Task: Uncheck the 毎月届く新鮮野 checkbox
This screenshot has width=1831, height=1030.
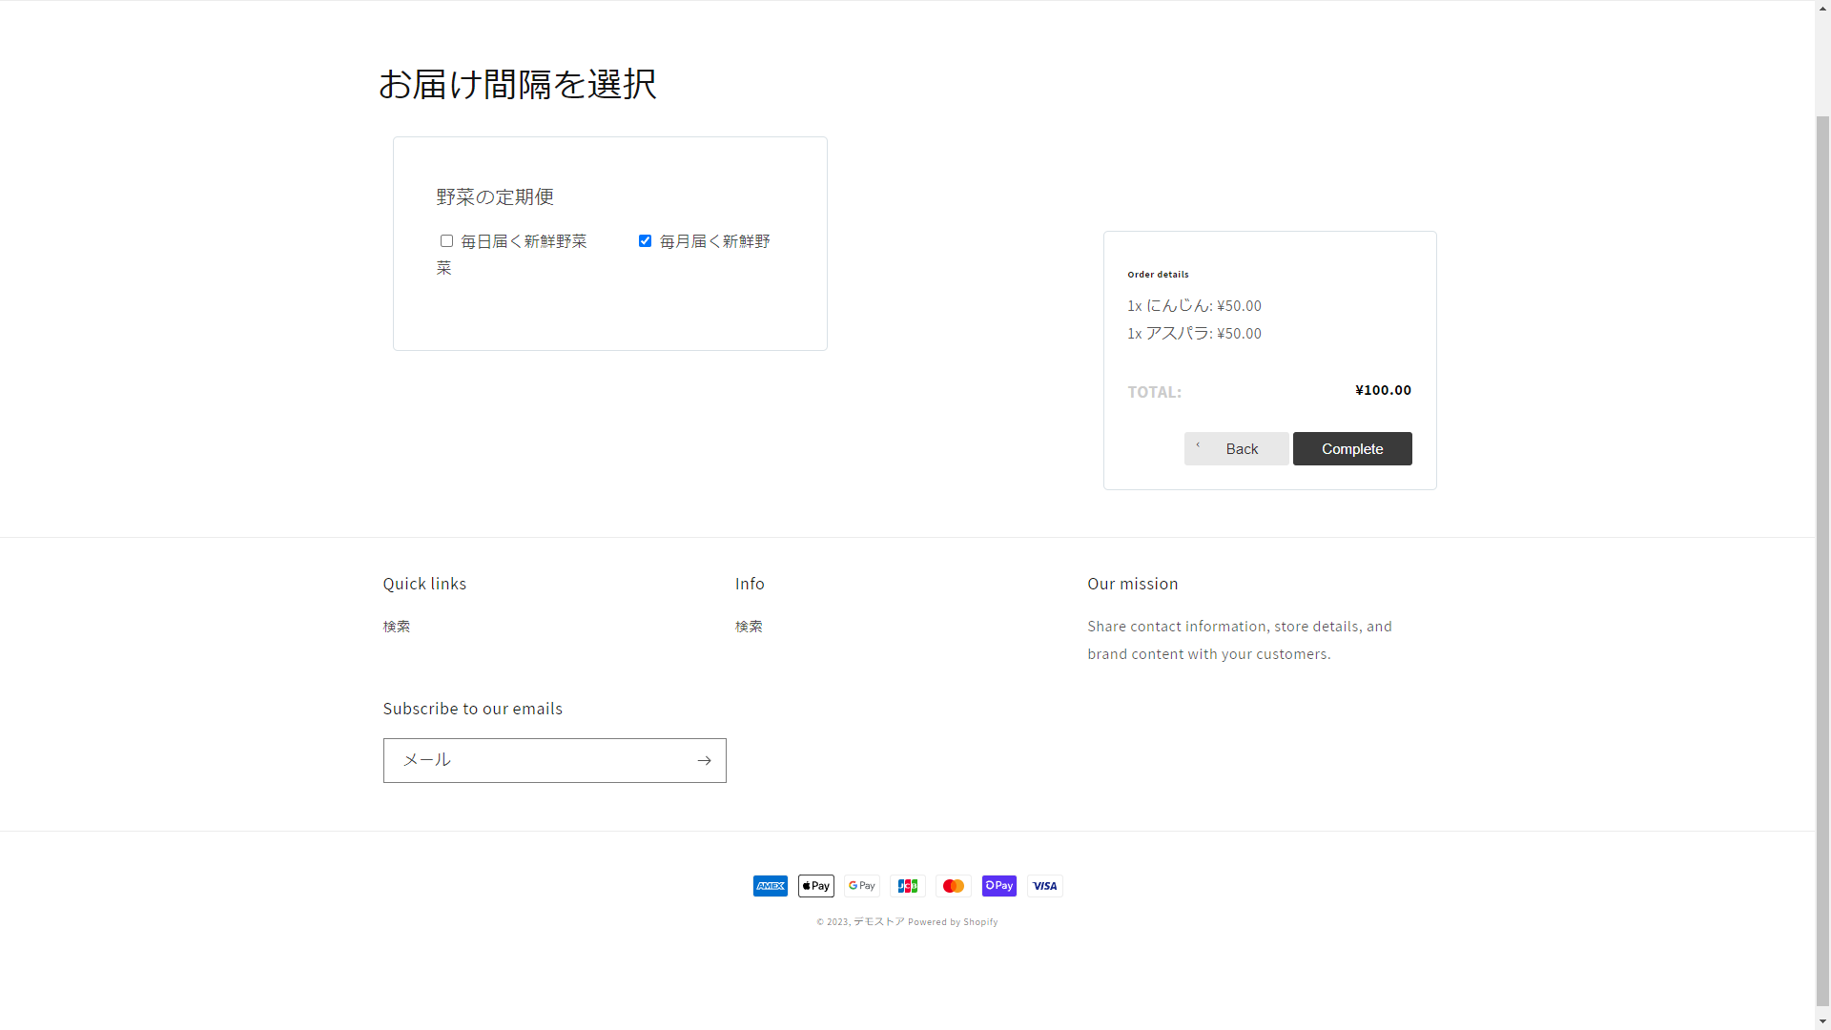Action: click(645, 240)
